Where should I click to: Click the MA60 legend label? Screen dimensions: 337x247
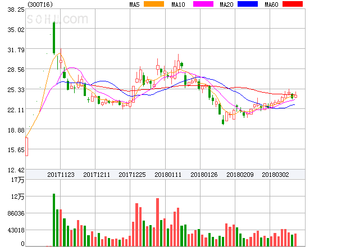(x=271, y=4)
